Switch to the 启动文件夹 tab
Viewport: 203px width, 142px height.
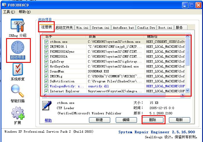pyautogui.click(x=64, y=27)
